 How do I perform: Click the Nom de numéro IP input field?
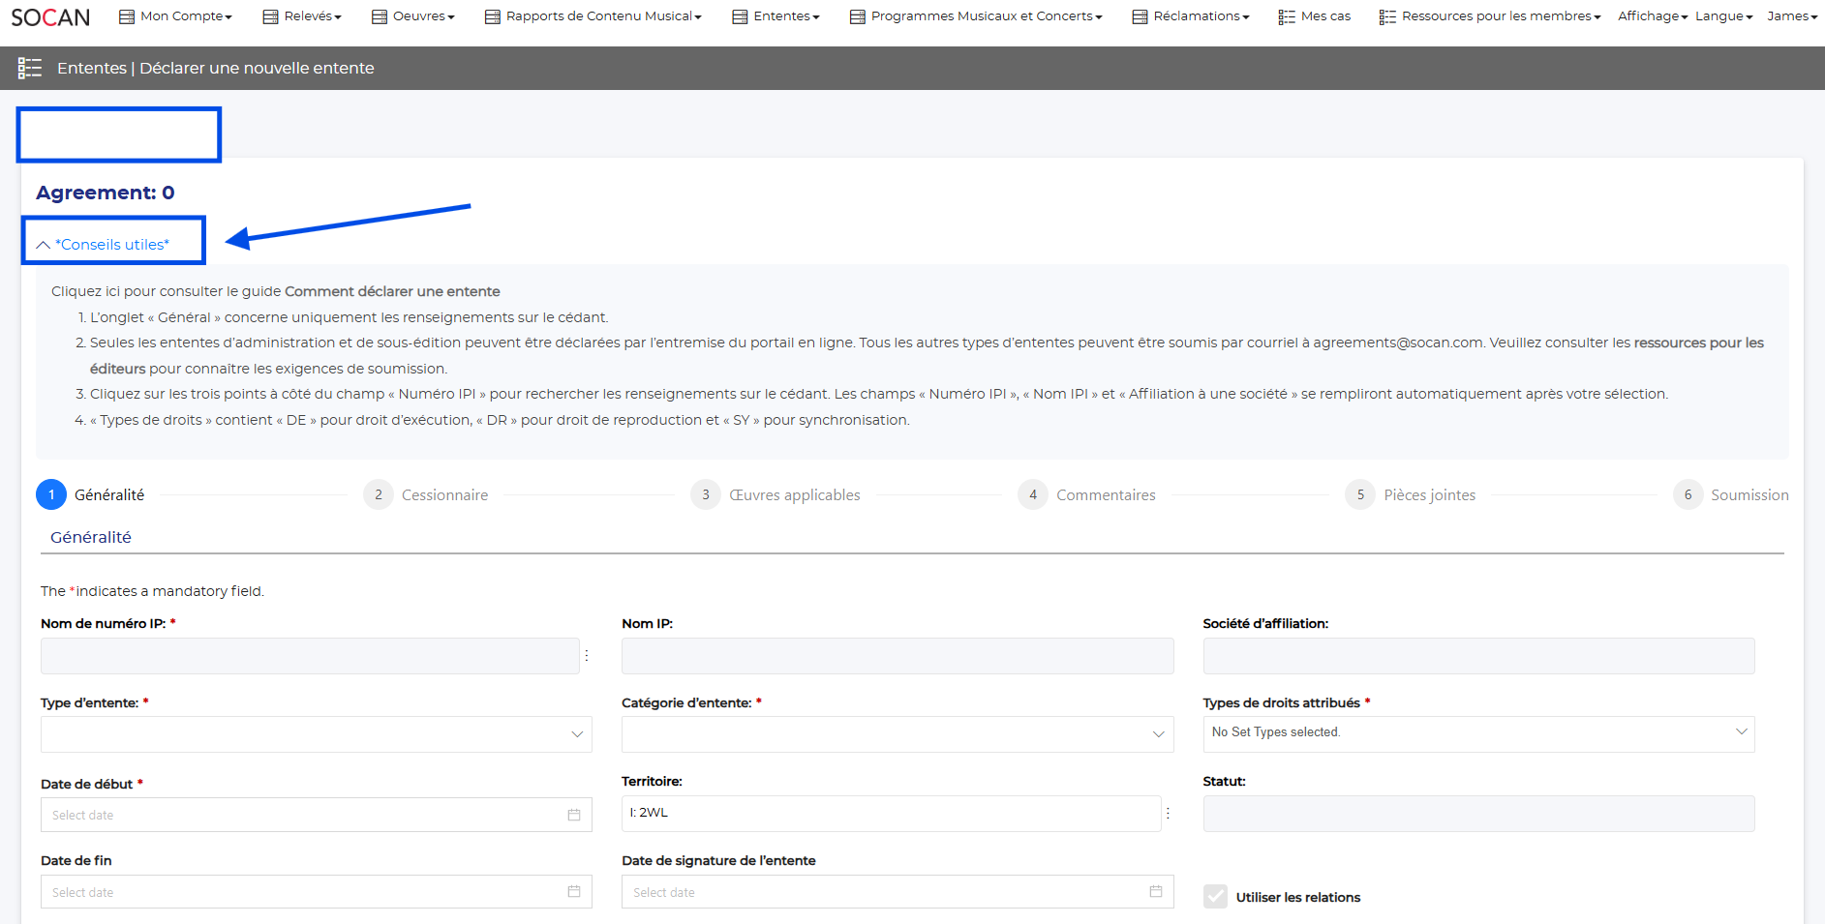pos(310,656)
